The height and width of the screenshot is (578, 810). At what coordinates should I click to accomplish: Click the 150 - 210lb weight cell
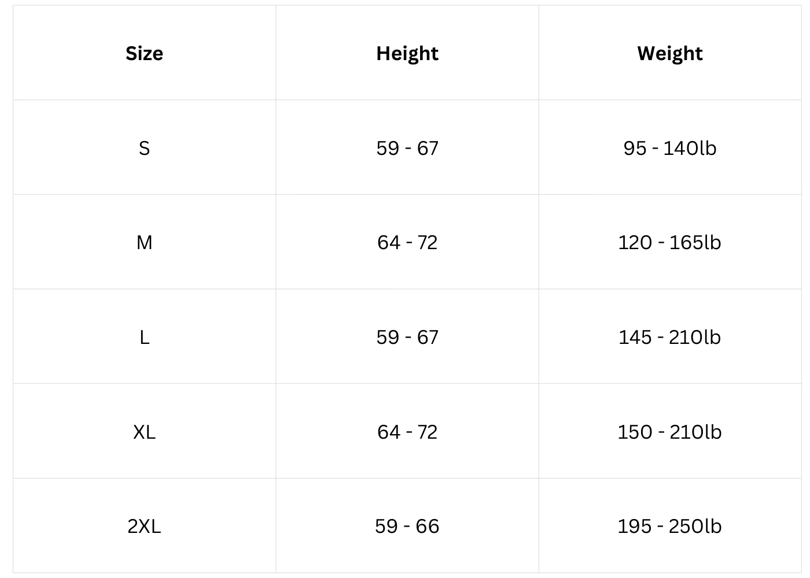[670, 432]
